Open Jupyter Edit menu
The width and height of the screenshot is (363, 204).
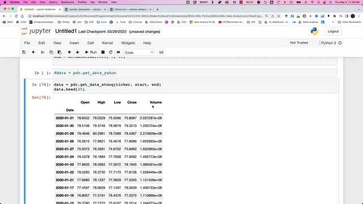click(41, 43)
